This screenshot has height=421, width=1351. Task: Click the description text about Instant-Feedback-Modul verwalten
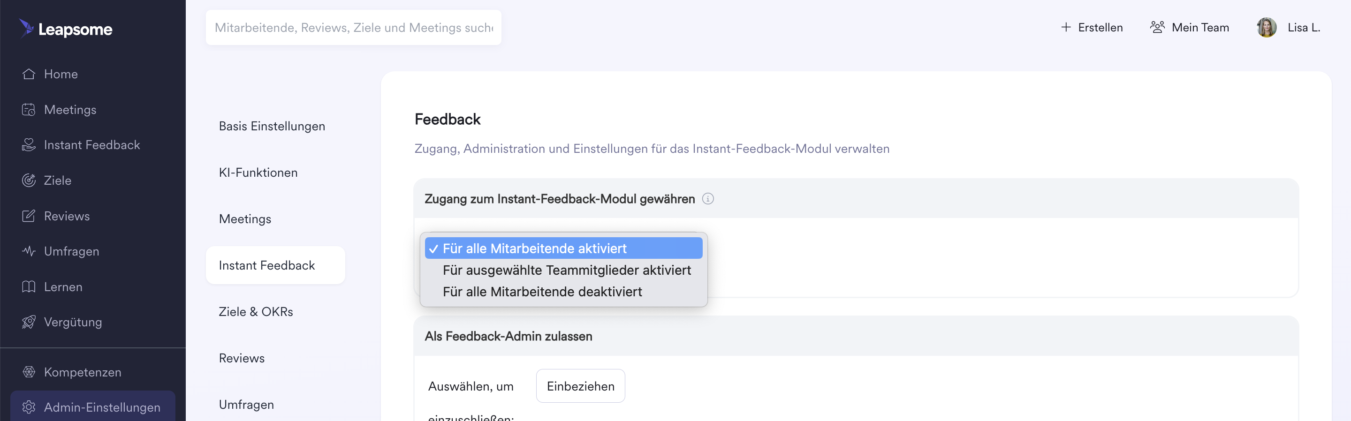[x=652, y=149]
